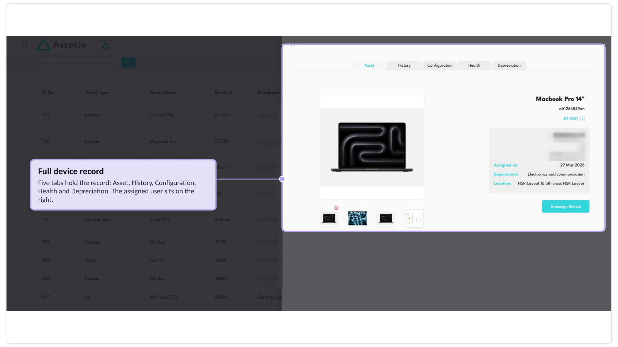Click the Asset ID column header

point(224,93)
